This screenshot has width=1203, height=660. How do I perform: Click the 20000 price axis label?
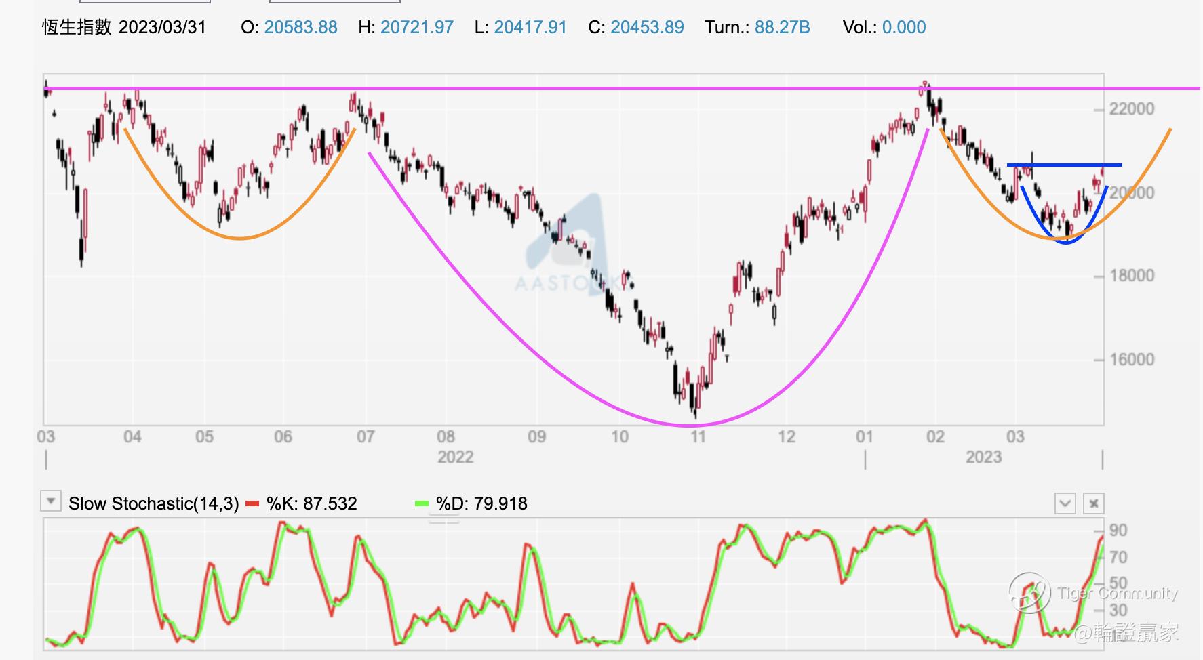click(1131, 192)
